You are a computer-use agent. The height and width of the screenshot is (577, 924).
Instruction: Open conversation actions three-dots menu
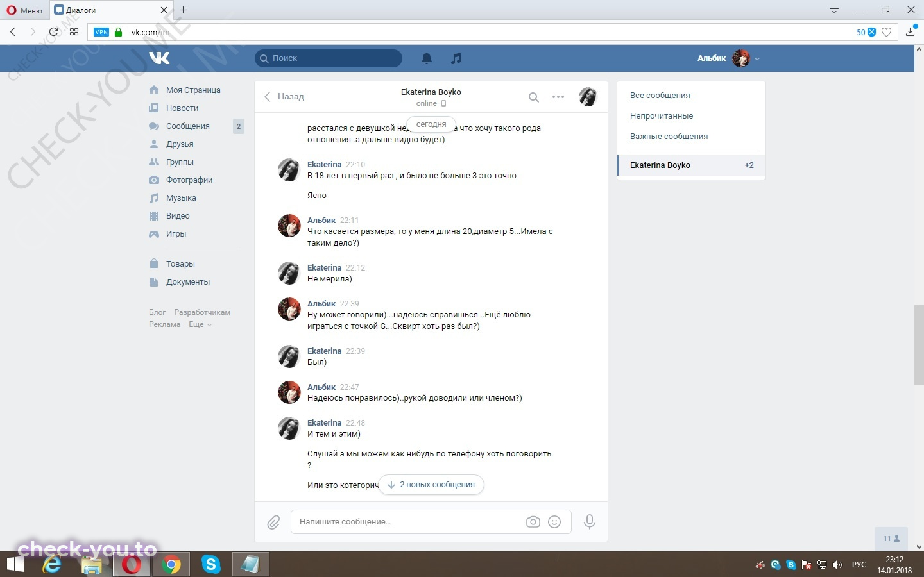point(558,97)
